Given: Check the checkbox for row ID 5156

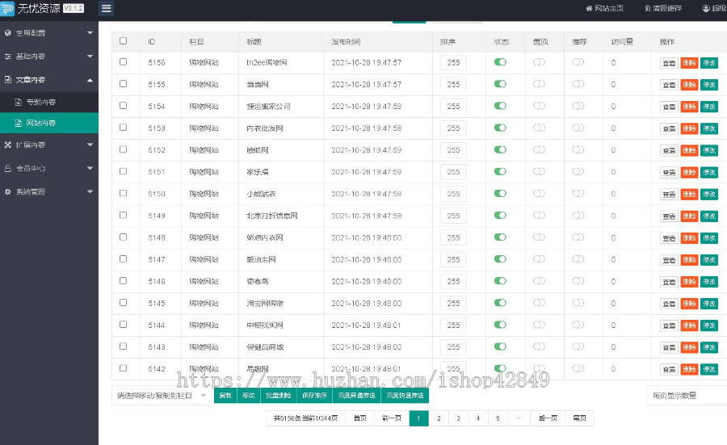Looking at the screenshot, I should (x=123, y=61).
